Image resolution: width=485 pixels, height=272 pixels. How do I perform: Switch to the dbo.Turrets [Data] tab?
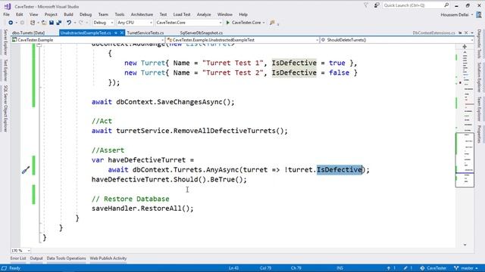[x=29, y=32]
